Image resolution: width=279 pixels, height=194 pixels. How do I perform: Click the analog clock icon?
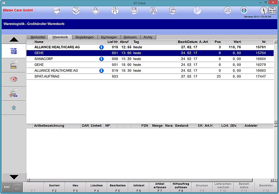point(263,11)
